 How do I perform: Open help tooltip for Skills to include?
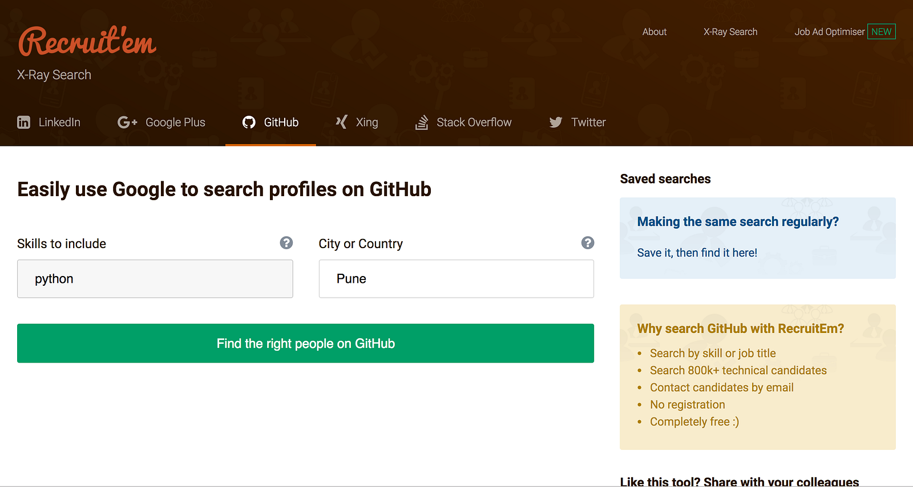[286, 243]
